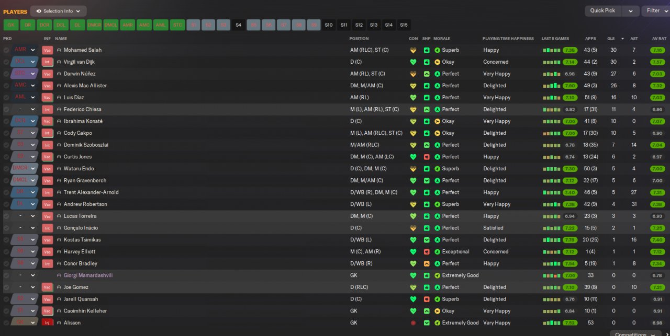Click Federico Chiesa's Int info icon
Screen dimensions: 670x336
(x=48, y=110)
